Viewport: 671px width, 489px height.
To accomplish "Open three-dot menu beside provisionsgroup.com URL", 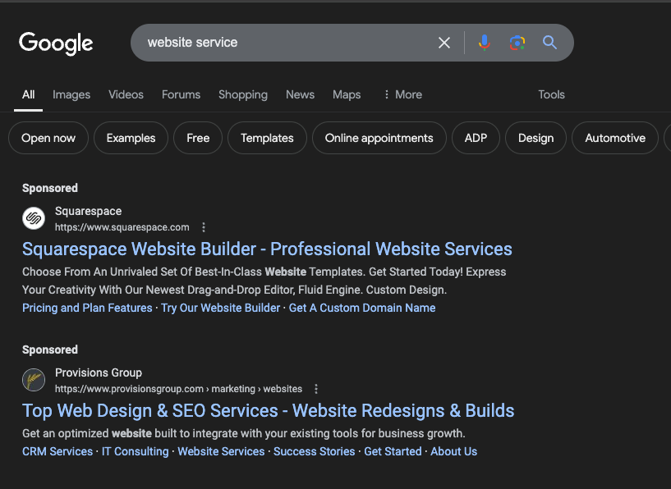I will pyautogui.click(x=316, y=389).
